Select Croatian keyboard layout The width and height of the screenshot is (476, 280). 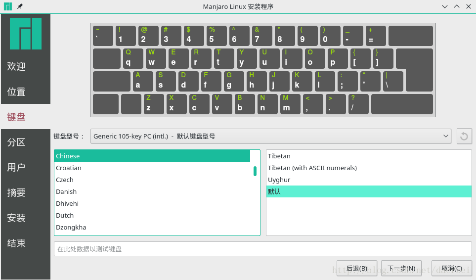point(152,168)
